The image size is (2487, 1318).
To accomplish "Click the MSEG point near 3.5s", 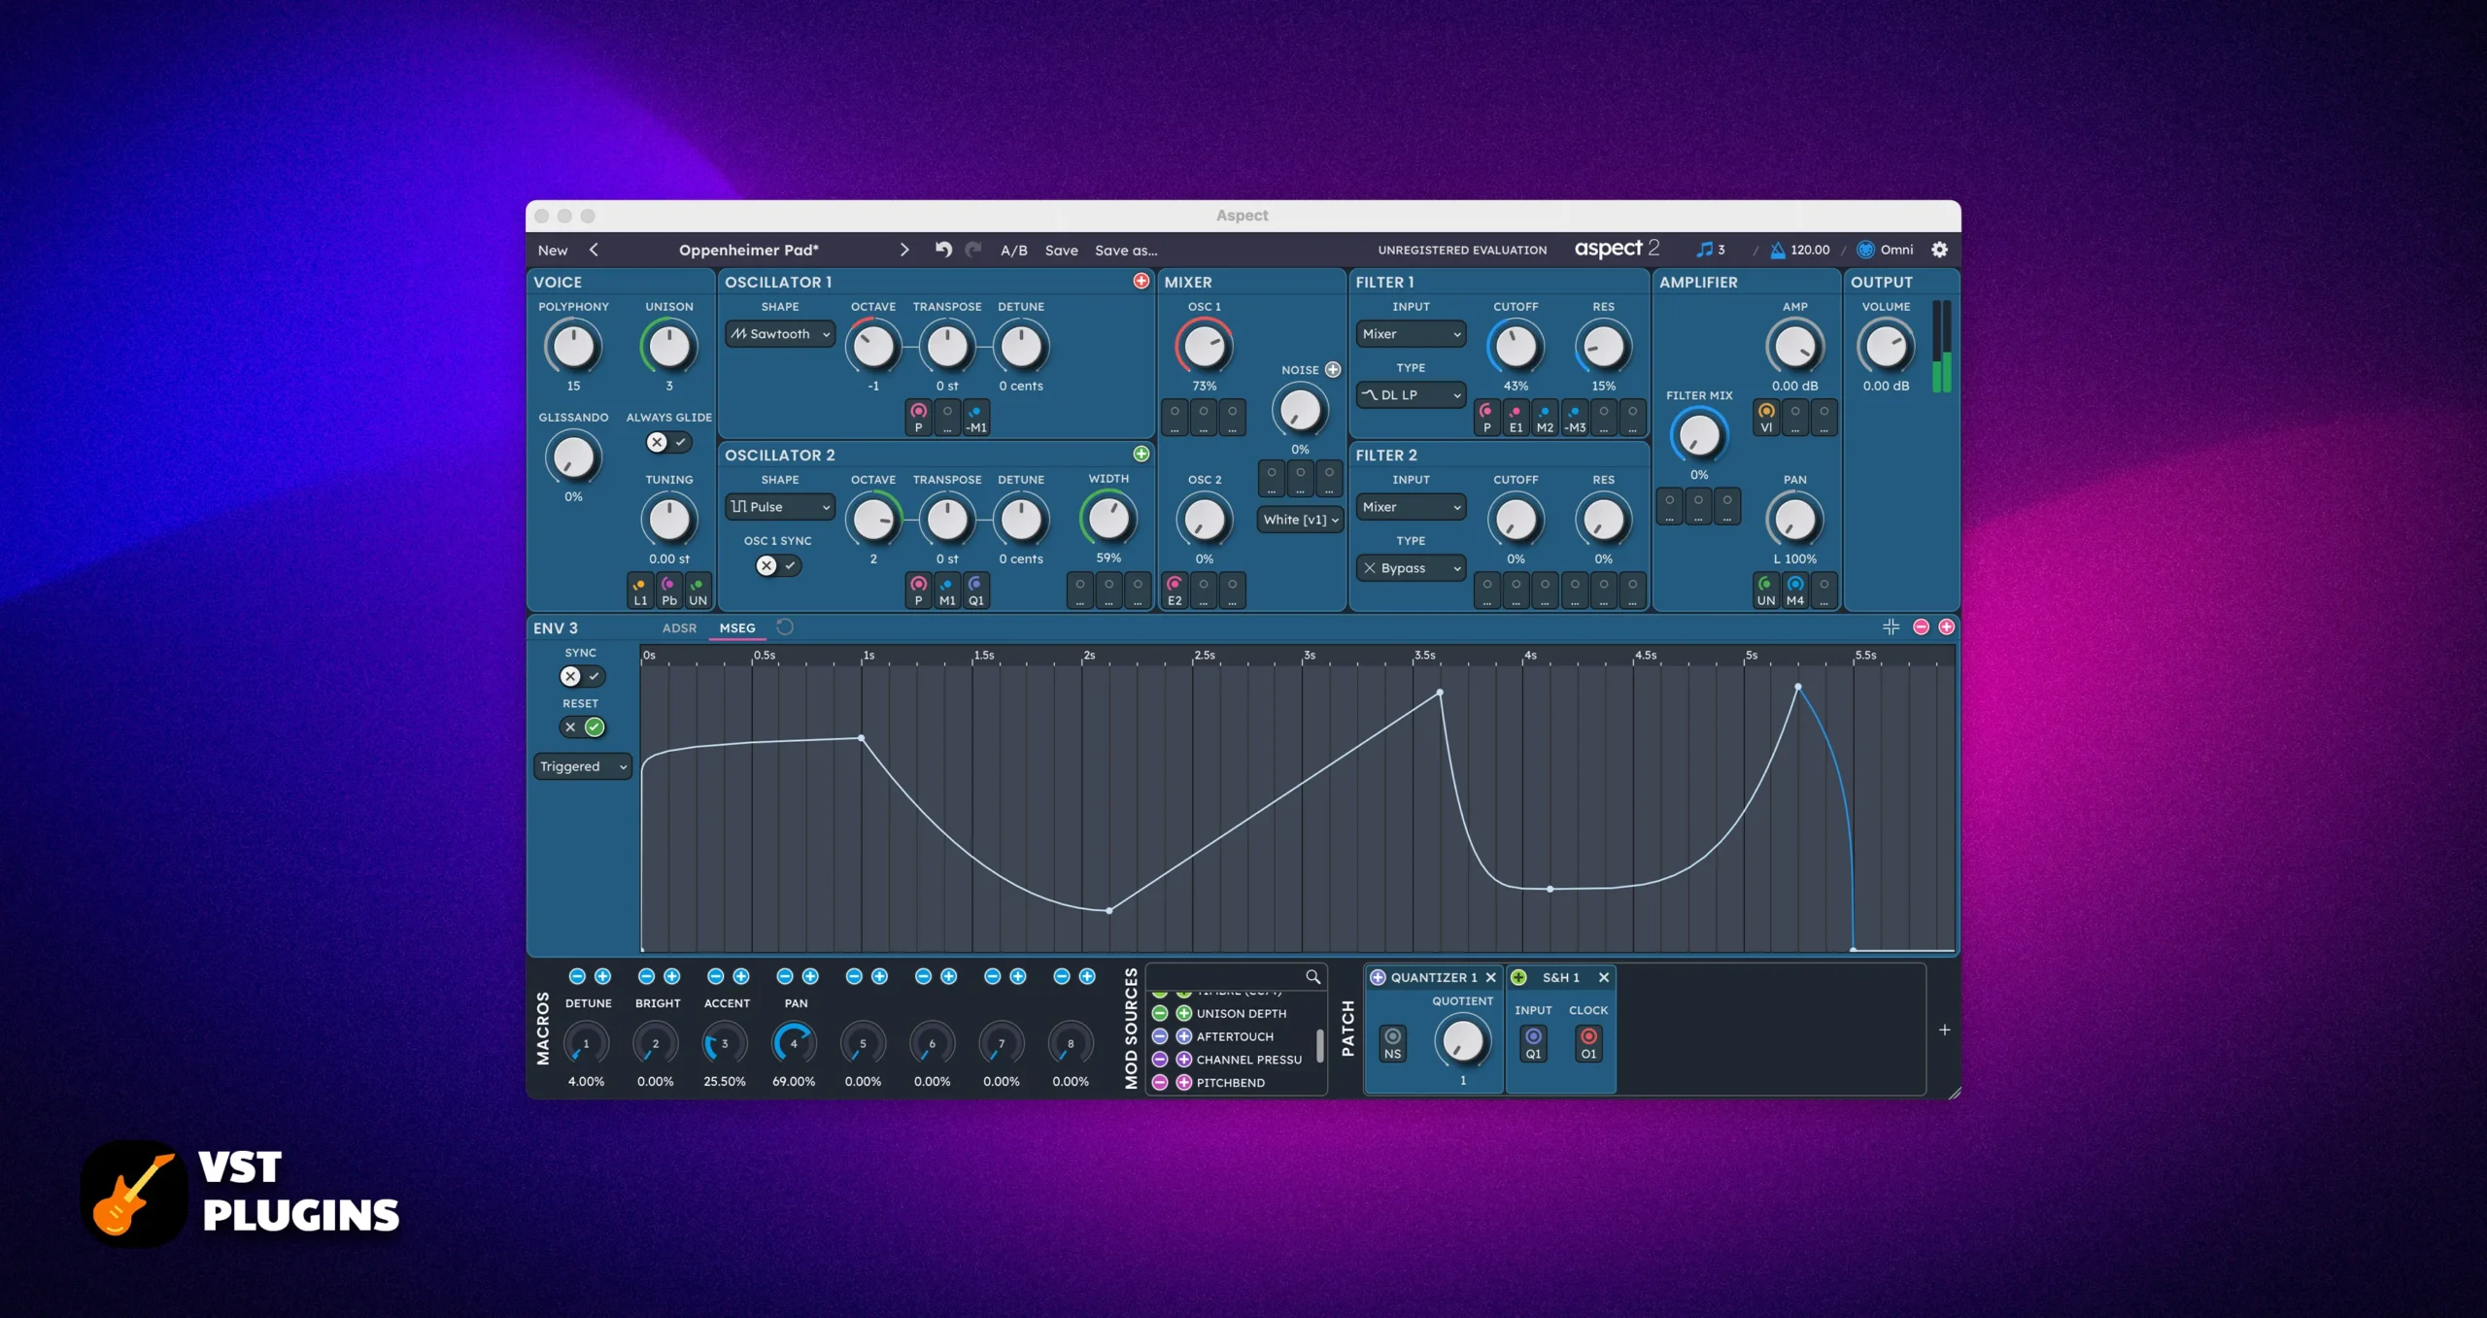I will pyautogui.click(x=1440, y=693).
